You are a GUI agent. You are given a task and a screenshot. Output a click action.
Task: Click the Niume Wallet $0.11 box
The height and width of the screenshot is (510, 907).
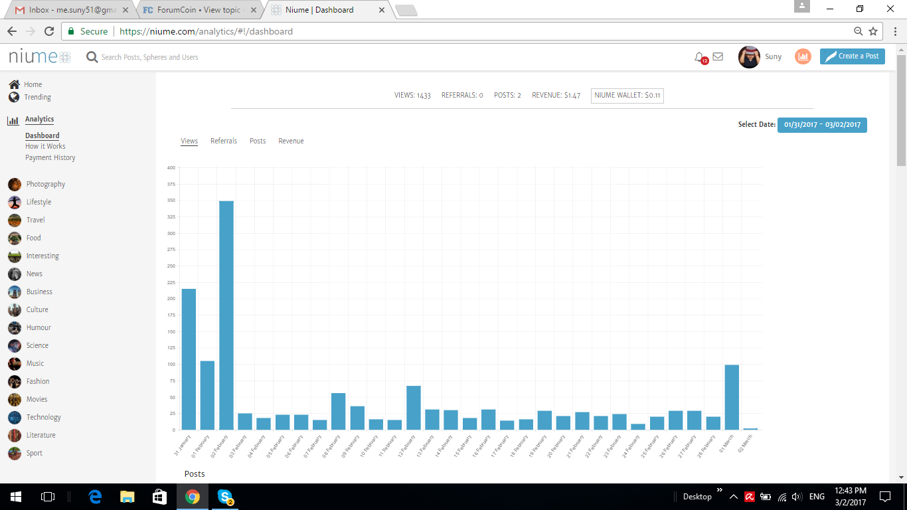[627, 96]
